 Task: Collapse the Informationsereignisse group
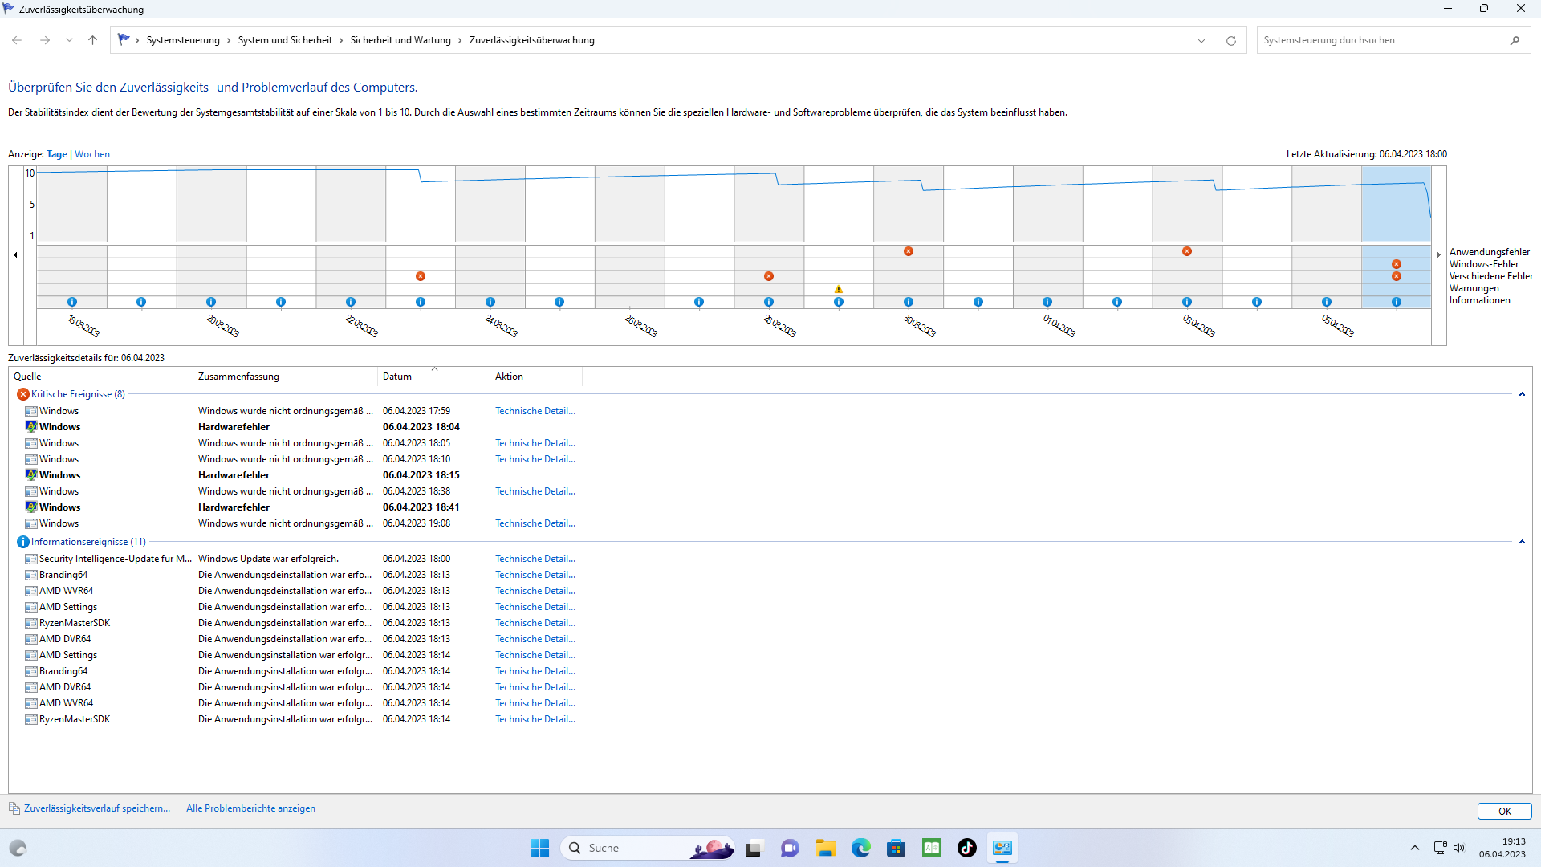pos(1521,542)
